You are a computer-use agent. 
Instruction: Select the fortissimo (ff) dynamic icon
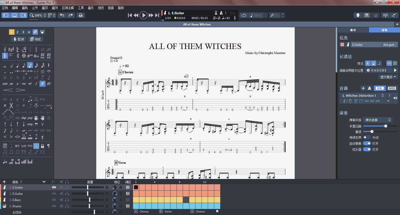tap(42, 84)
